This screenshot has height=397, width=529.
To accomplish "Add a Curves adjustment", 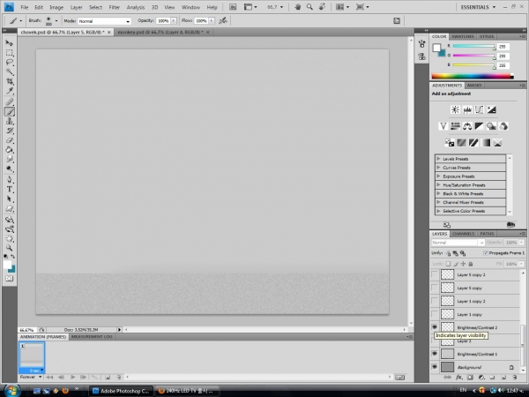I will click(x=479, y=109).
